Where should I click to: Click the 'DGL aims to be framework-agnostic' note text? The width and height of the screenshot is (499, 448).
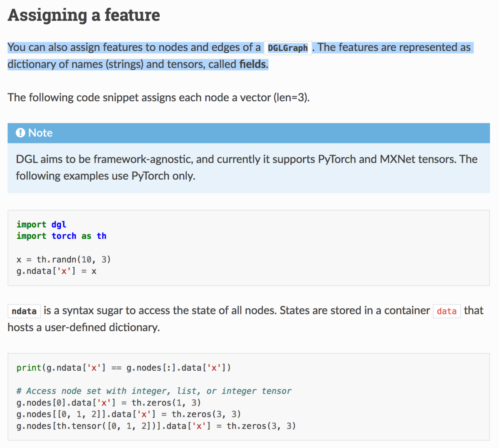(246, 159)
